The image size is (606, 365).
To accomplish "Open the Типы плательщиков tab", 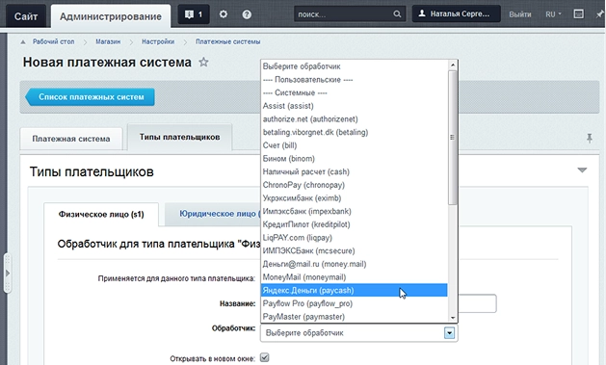I will [x=180, y=137].
